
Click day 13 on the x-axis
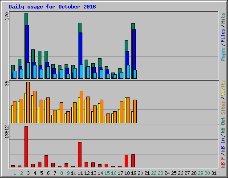pyautogui.click(x=94, y=173)
